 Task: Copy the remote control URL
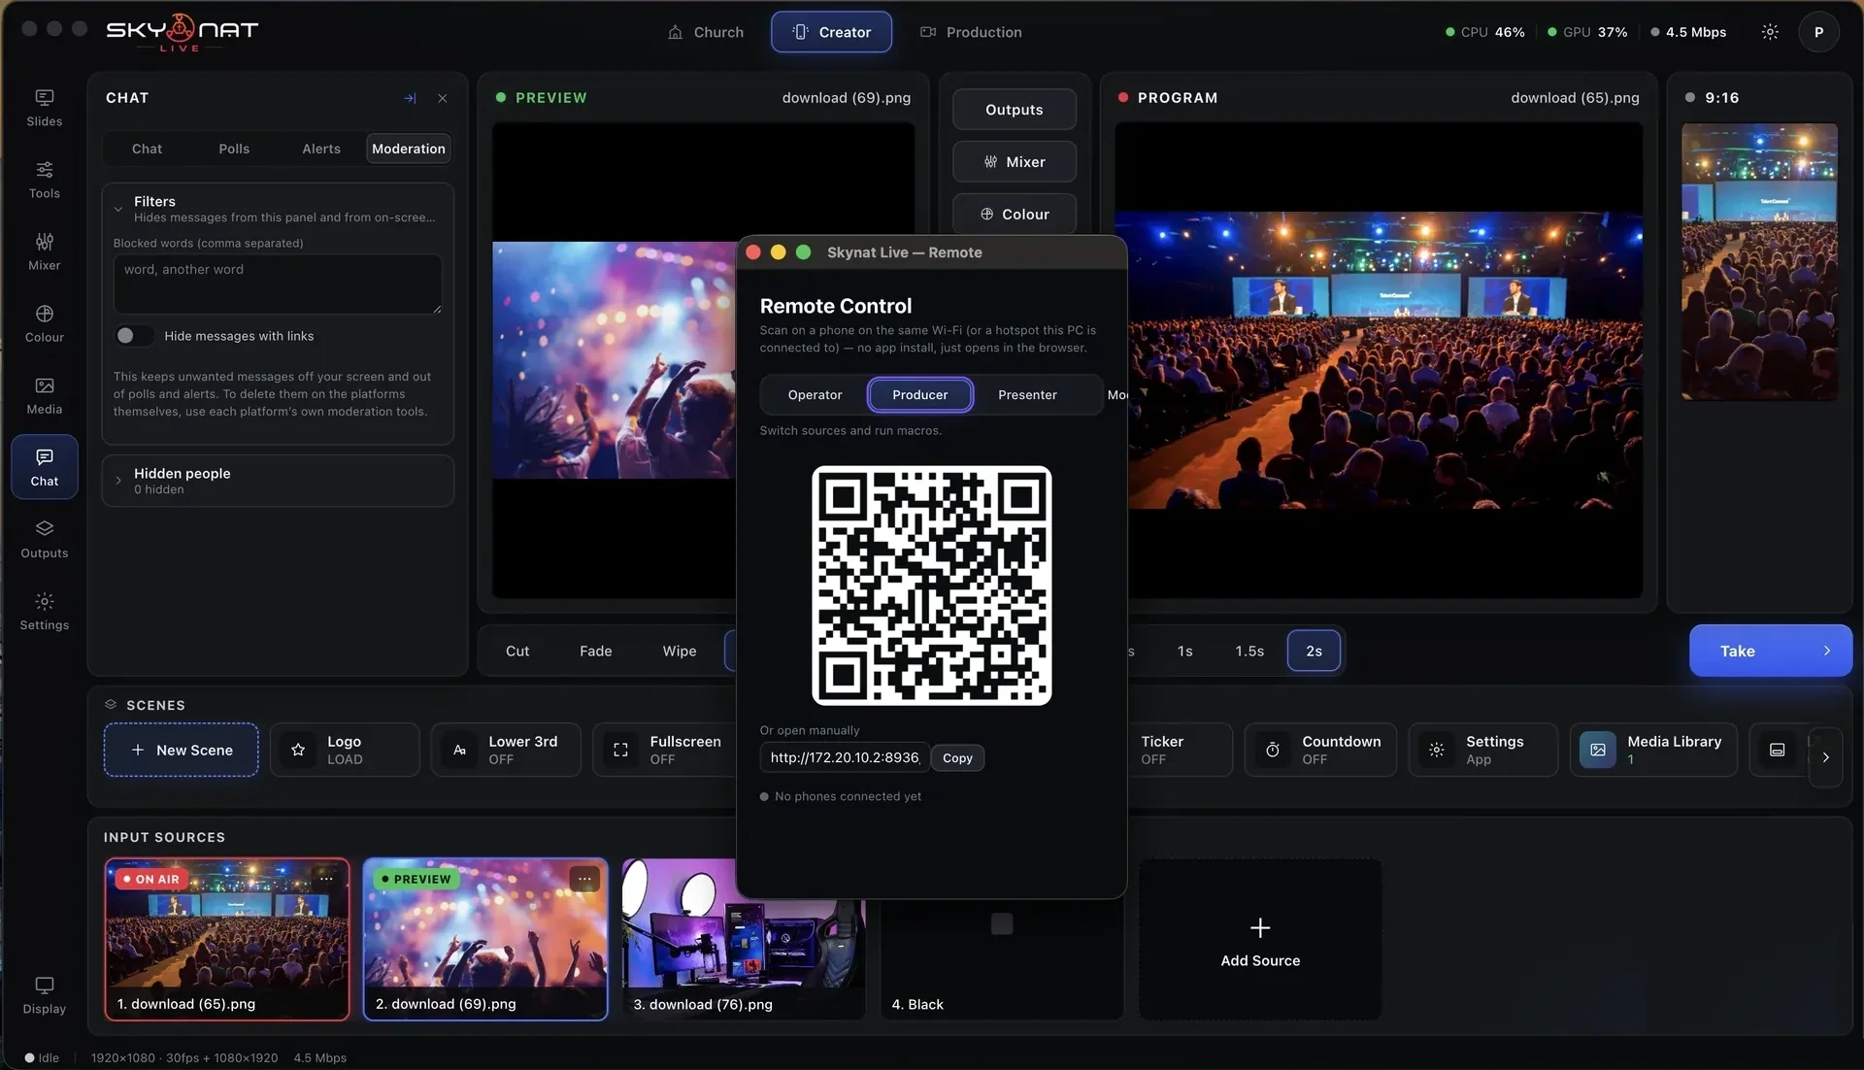[x=957, y=758]
